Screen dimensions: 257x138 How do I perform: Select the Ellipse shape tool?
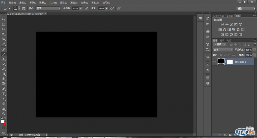4,104
